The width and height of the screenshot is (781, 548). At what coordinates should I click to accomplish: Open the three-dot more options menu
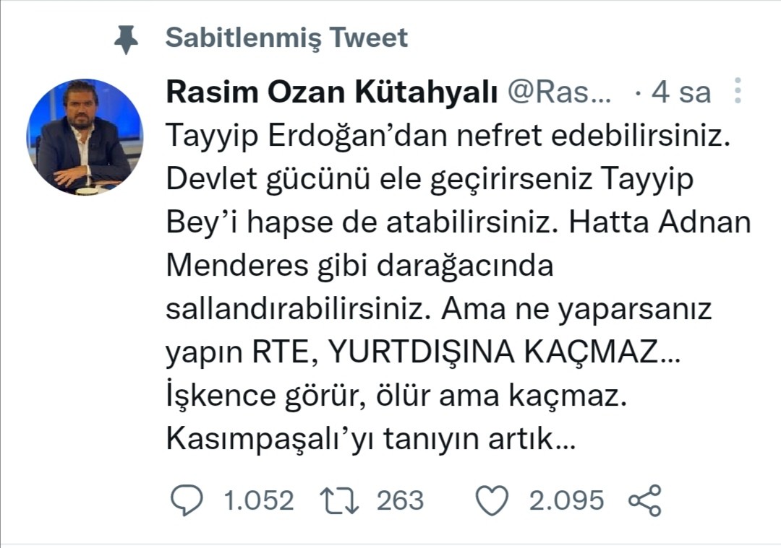[x=738, y=92]
